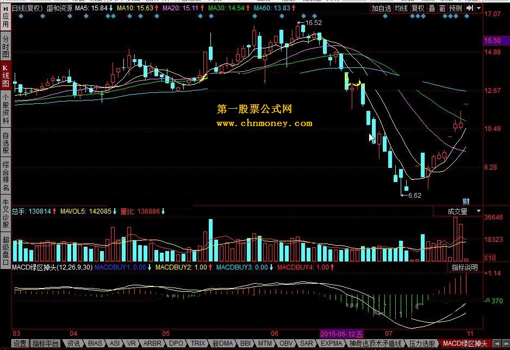Select the EXPMA indicator tab
The image size is (510, 350).
point(331,343)
